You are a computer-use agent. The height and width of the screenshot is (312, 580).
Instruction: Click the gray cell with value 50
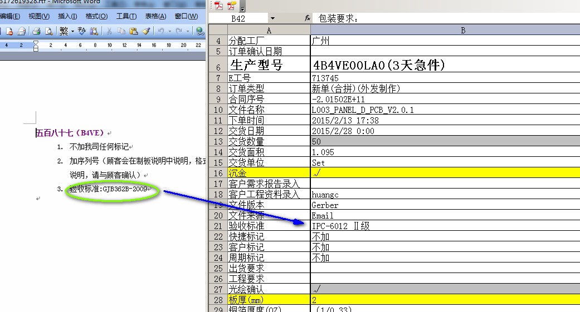445,141
